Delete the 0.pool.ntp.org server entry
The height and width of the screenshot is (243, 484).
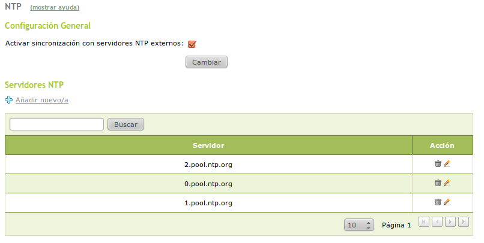438,183
